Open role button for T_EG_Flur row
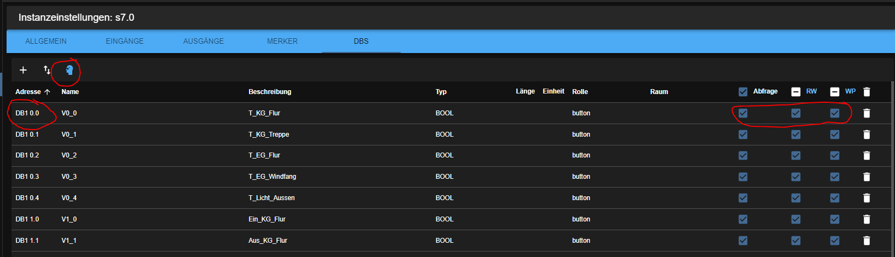Image resolution: width=895 pixels, height=257 pixels. (581, 155)
